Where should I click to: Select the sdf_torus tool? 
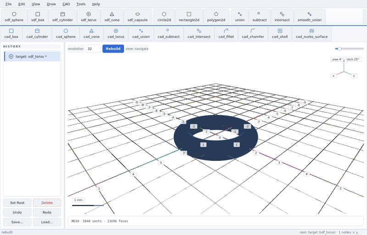[89, 17]
